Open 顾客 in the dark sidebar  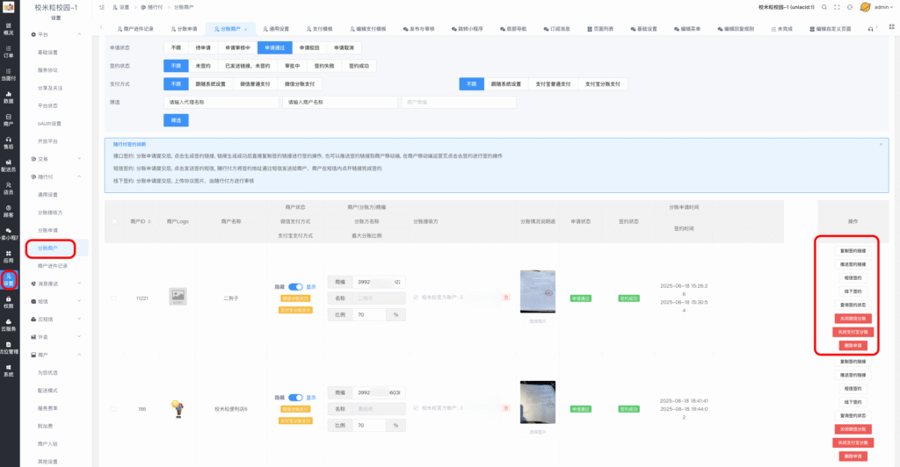[9, 211]
